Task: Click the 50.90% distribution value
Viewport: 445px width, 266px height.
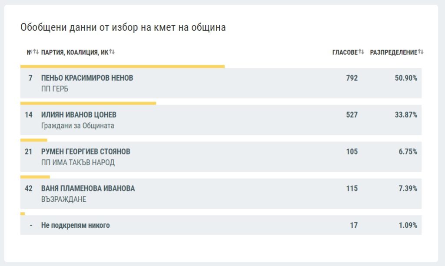Action: 406,78
